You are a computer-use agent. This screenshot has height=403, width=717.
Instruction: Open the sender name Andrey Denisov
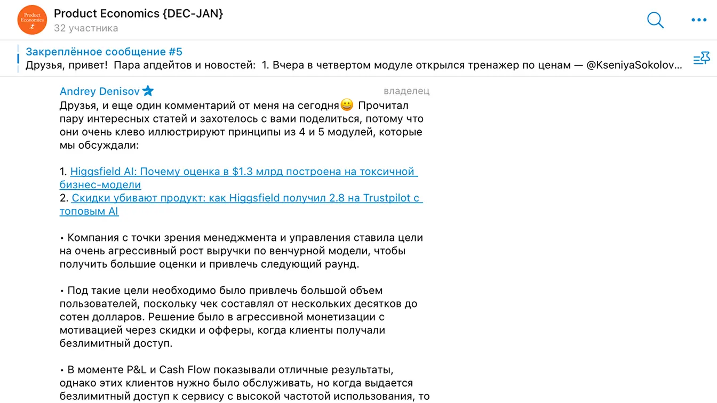pyautogui.click(x=100, y=91)
